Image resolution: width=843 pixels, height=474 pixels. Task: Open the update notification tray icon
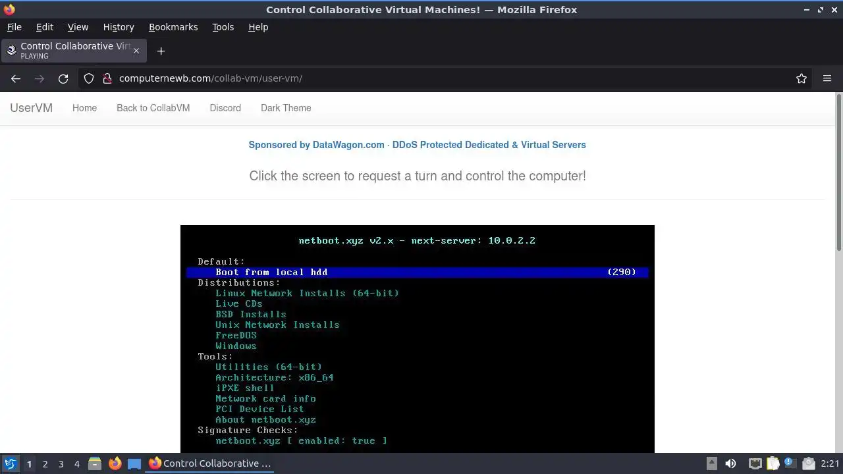tap(790, 463)
